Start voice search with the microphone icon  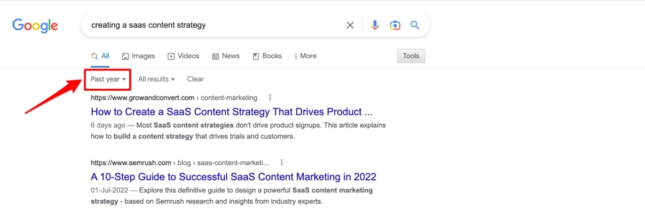(375, 25)
